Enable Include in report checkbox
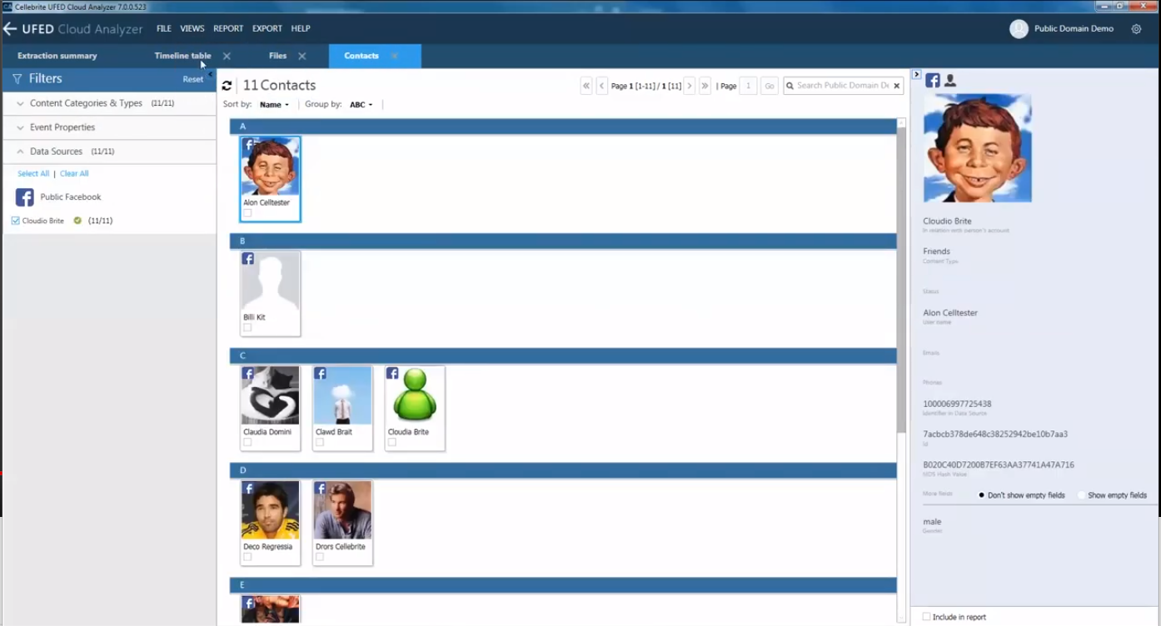Viewport: 1161px width, 626px height. pyautogui.click(x=926, y=617)
